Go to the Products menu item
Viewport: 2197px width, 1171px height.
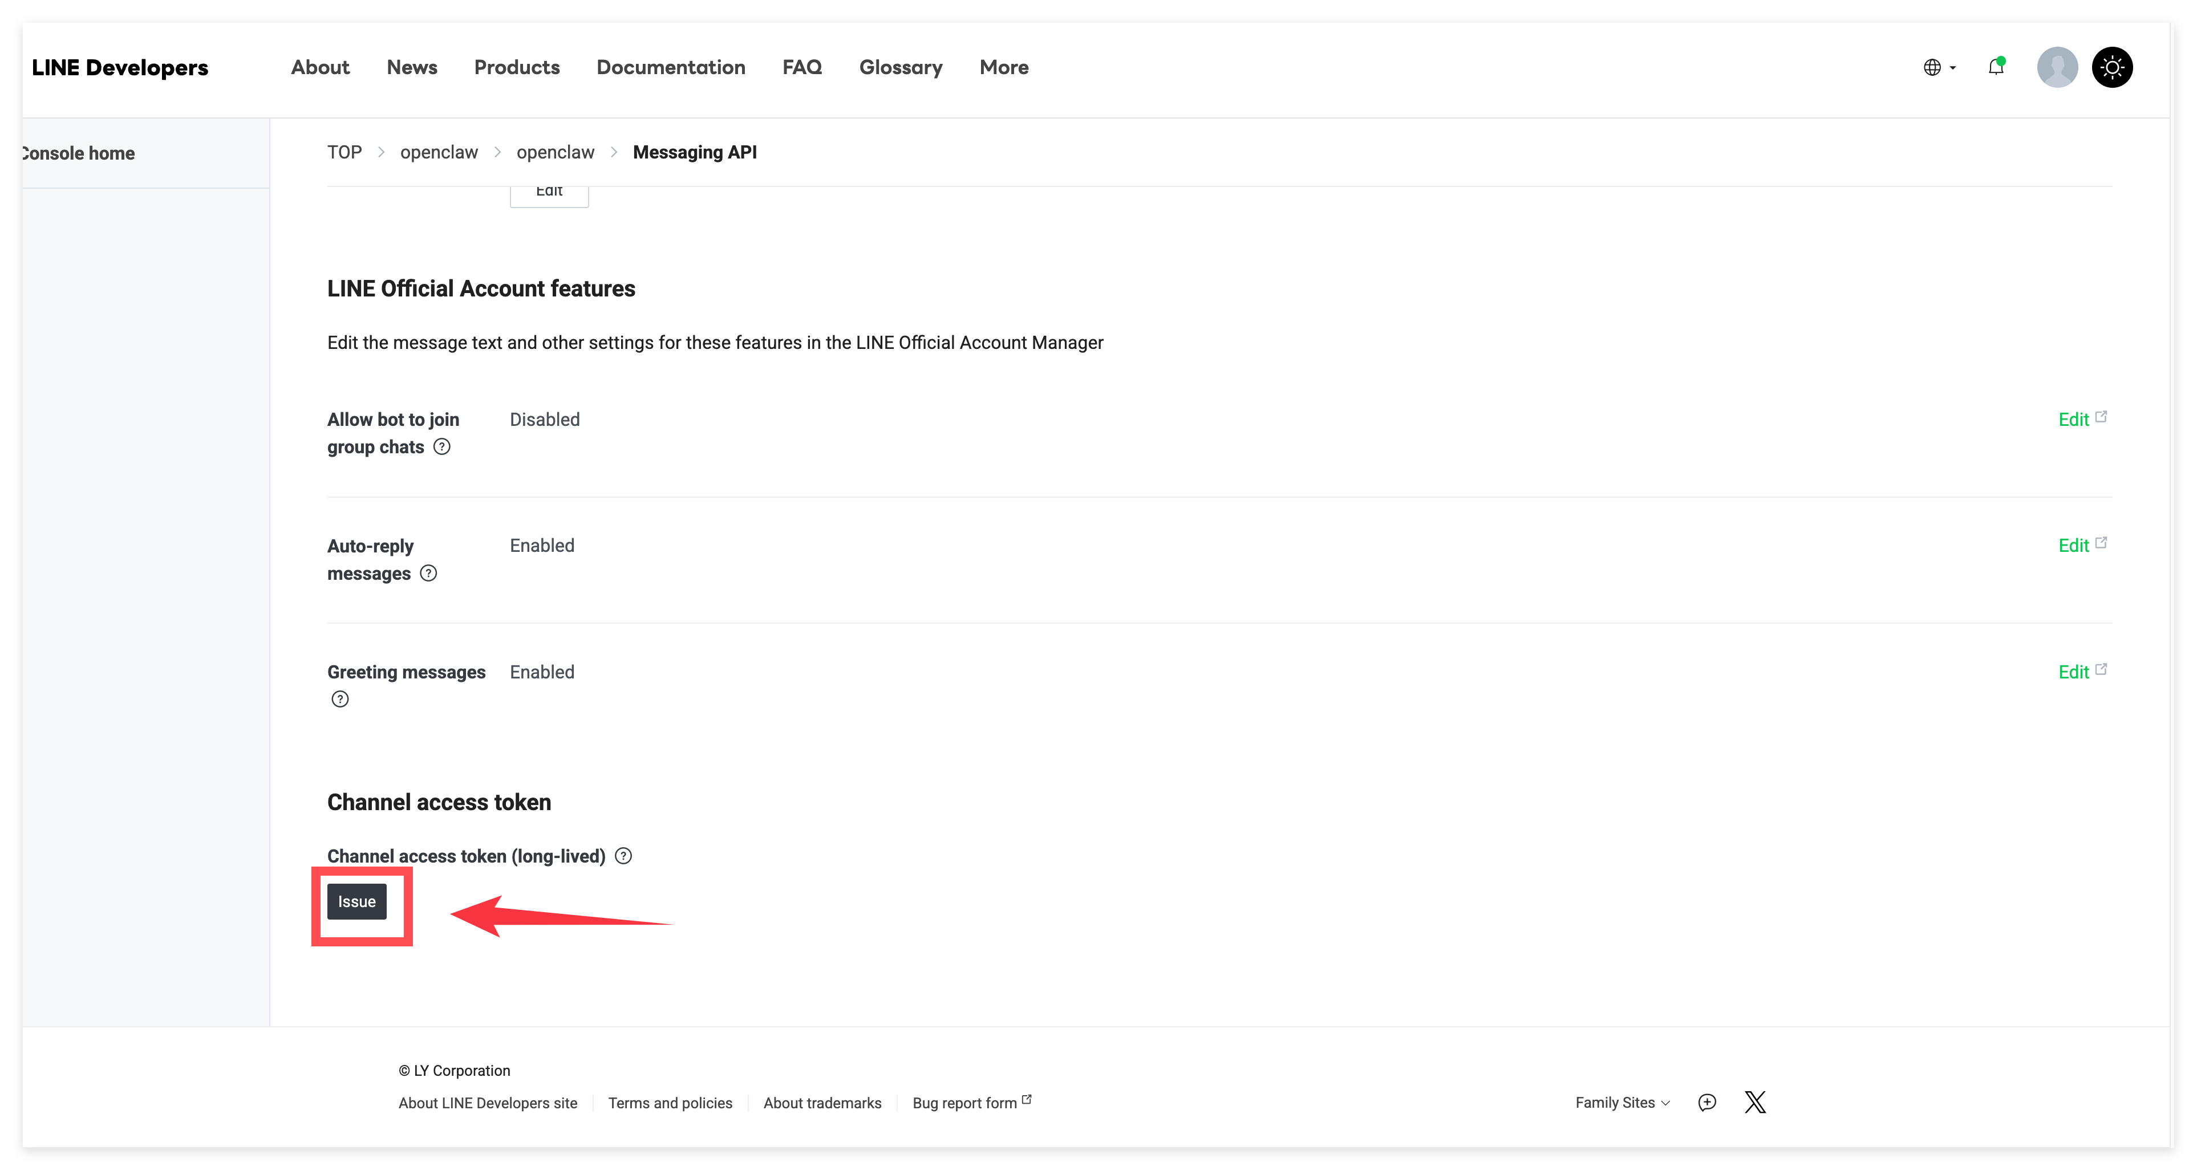(x=517, y=67)
